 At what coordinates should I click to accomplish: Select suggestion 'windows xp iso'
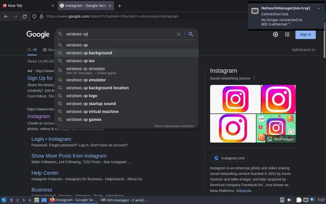126,61
